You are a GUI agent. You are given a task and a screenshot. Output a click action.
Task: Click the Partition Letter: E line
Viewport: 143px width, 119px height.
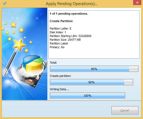coord(60,28)
